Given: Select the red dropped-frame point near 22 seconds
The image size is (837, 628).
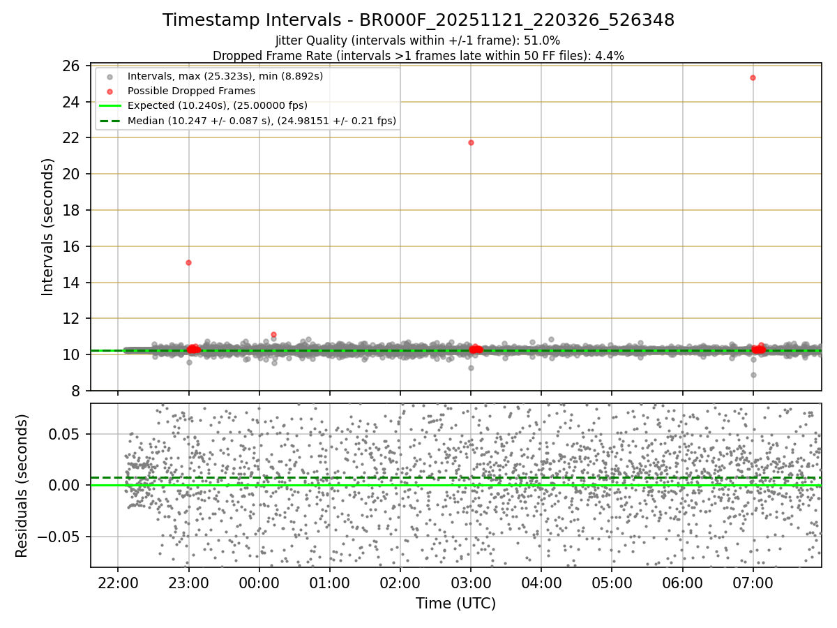Looking at the screenshot, I should pos(471,142).
